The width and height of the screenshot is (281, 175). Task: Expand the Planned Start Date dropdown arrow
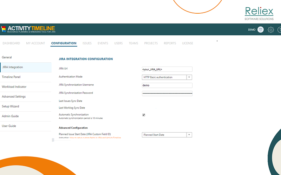[x=189, y=135]
